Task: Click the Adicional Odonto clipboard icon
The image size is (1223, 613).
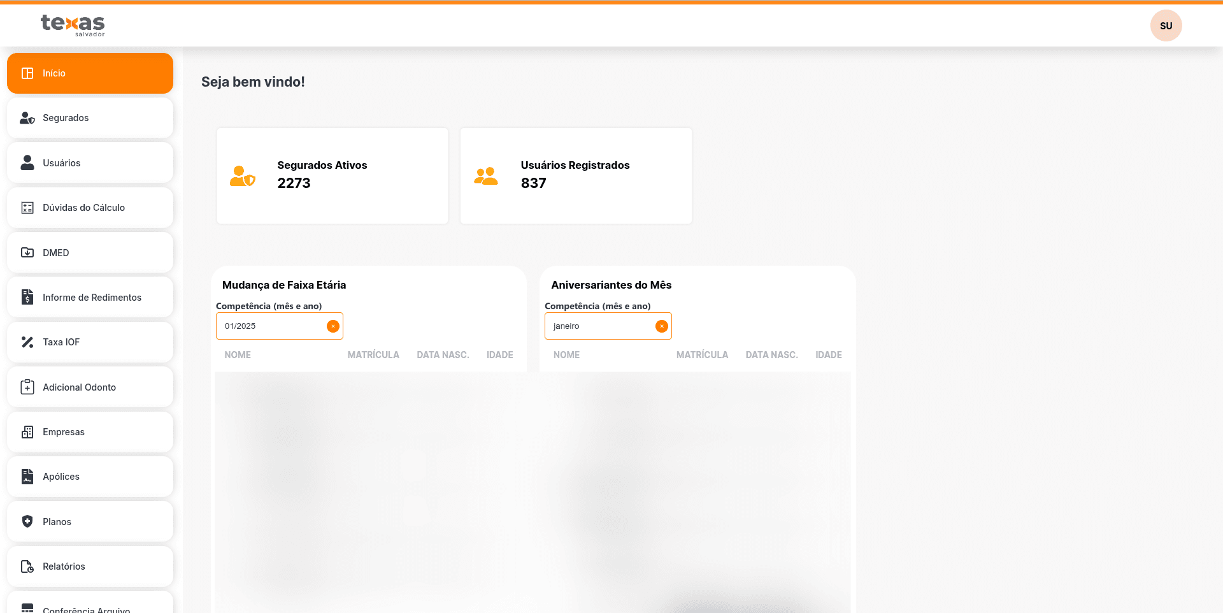Action: point(27,387)
